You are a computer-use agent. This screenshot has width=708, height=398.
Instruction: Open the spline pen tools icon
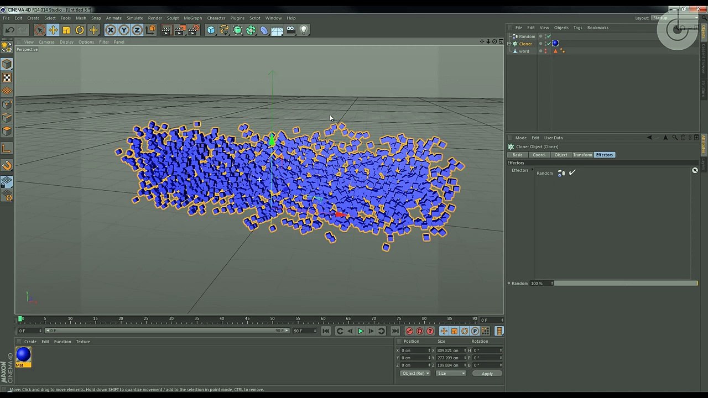224,30
